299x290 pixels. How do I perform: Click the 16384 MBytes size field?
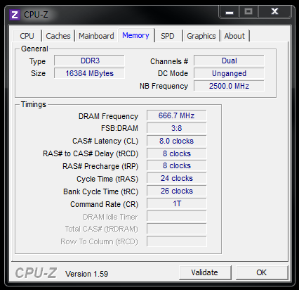(89, 73)
